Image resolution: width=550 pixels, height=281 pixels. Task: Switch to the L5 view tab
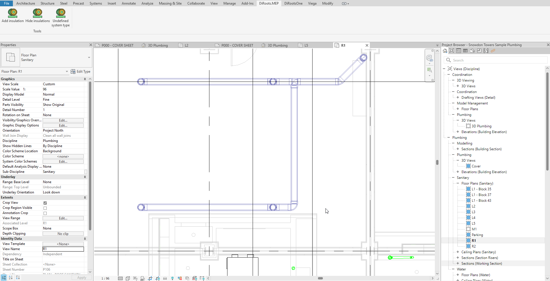tap(306, 45)
